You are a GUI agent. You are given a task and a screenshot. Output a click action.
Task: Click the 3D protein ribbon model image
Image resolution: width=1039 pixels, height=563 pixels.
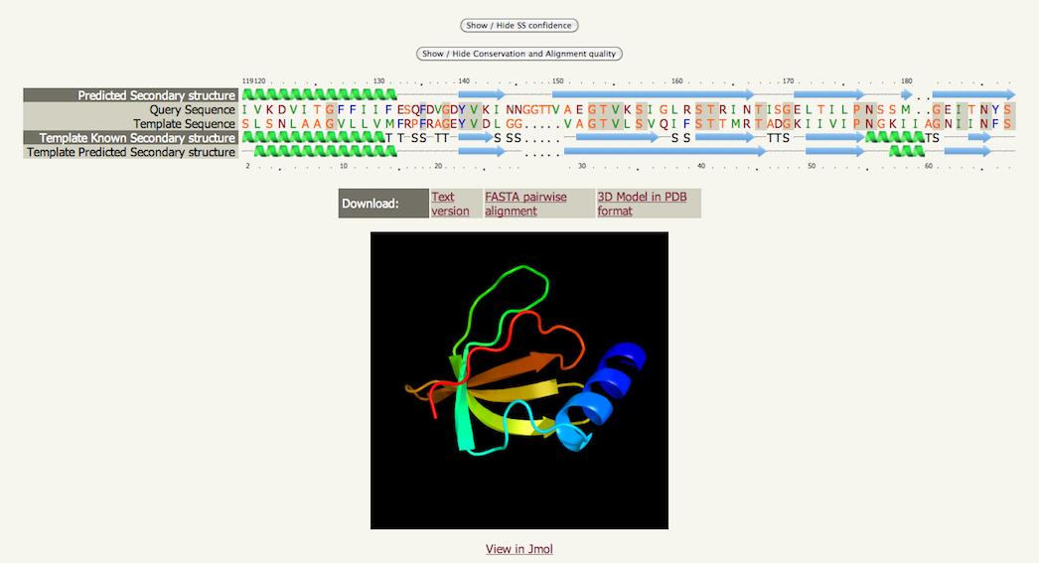[519, 380]
